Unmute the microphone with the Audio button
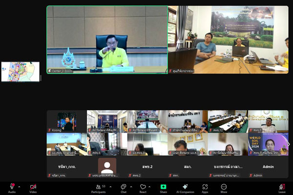Screen dimensions: 293x195 11,187
